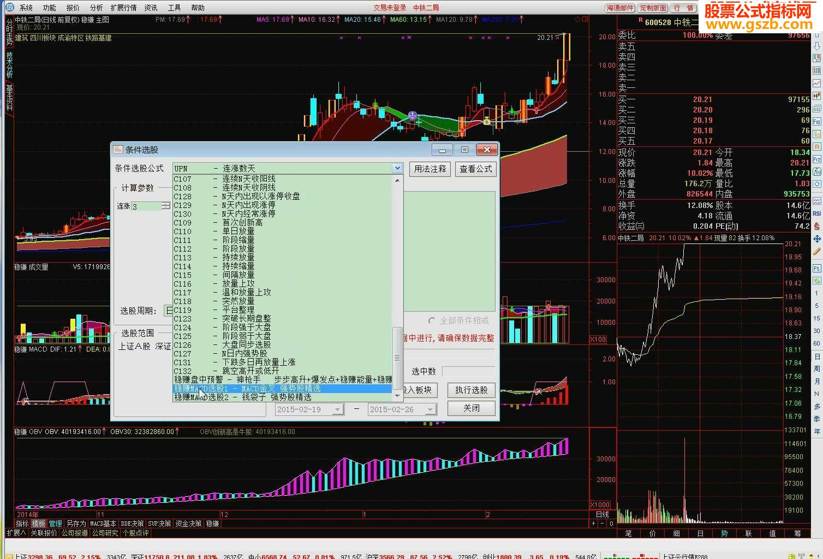Click the wavy lines indicator icon
The height and width of the screenshot is (559, 823).
817,200
